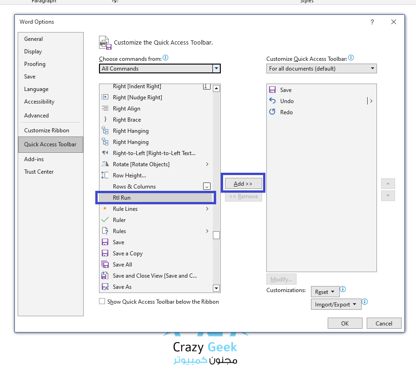Click the Add >> button
The width and height of the screenshot is (416, 371).
[x=243, y=184]
